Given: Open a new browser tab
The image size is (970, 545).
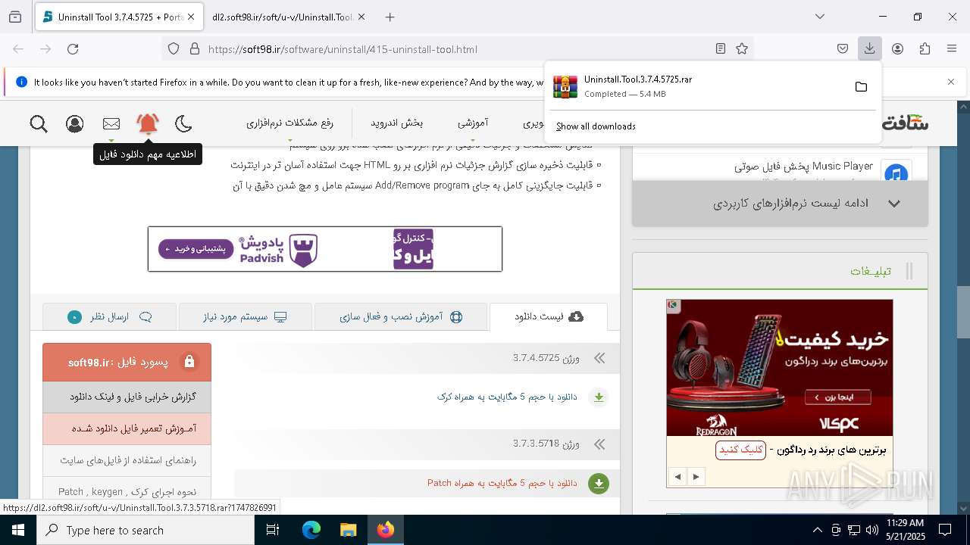Looking at the screenshot, I should tap(390, 17).
